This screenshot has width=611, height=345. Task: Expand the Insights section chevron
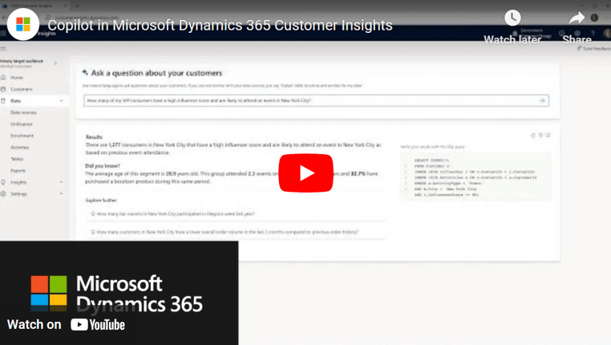click(62, 182)
